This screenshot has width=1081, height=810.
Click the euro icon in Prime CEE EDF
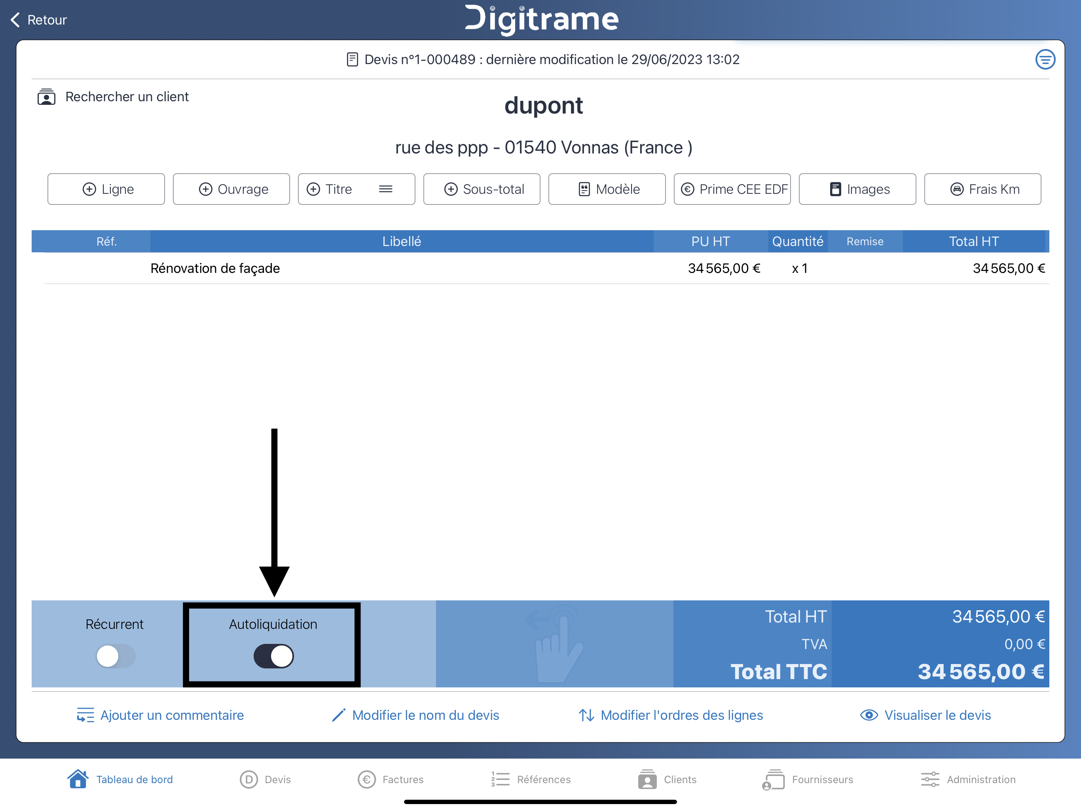[688, 189]
